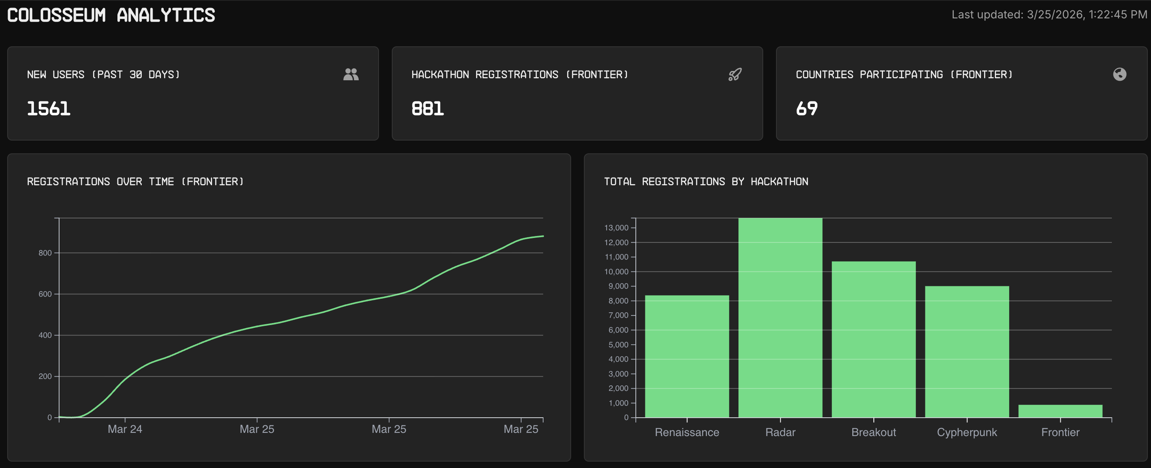This screenshot has height=468, width=1151.
Task: Click the Cypherpunk bar in the chart
Action: coord(967,352)
